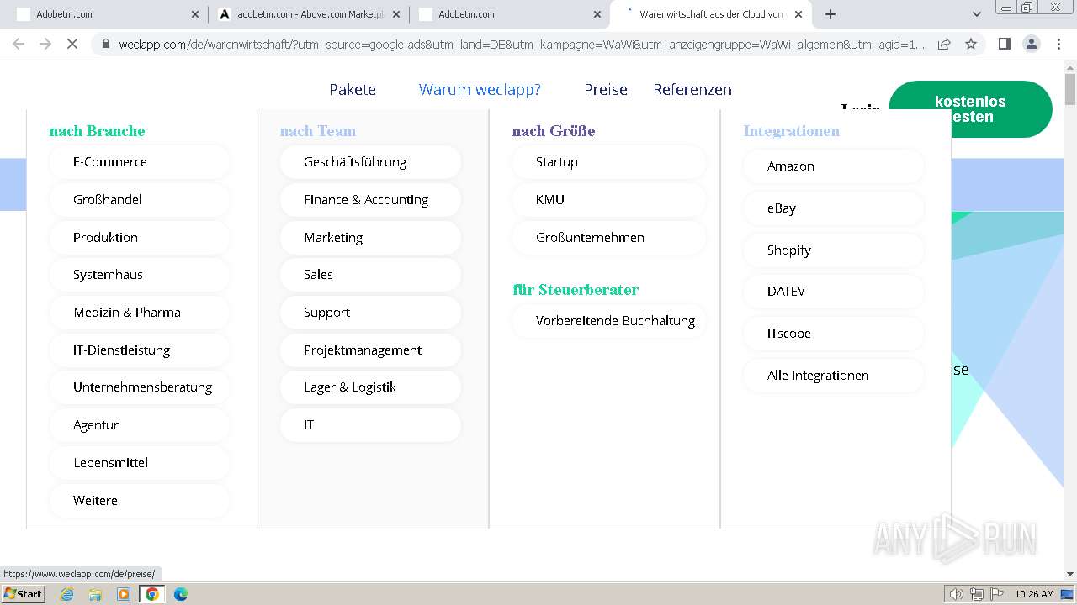Select the eBay integration
The width and height of the screenshot is (1077, 605).
pyautogui.click(x=834, y=208)
